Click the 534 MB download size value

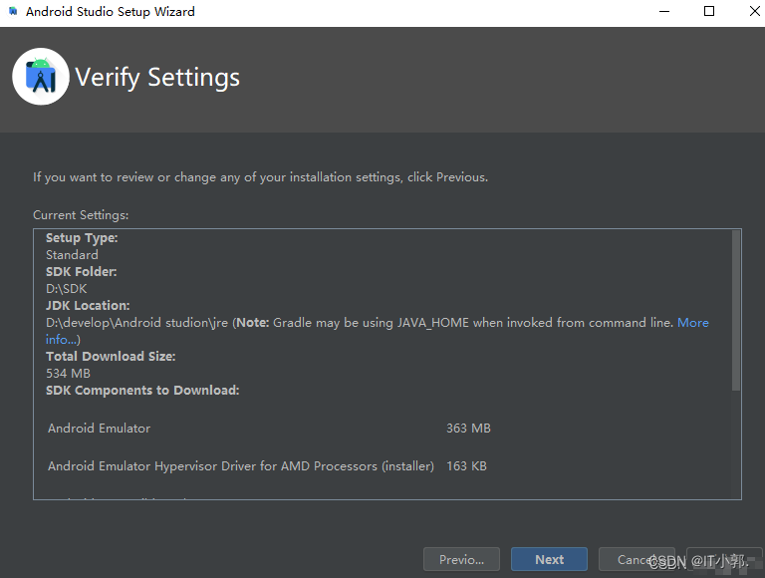coord(69,374)
